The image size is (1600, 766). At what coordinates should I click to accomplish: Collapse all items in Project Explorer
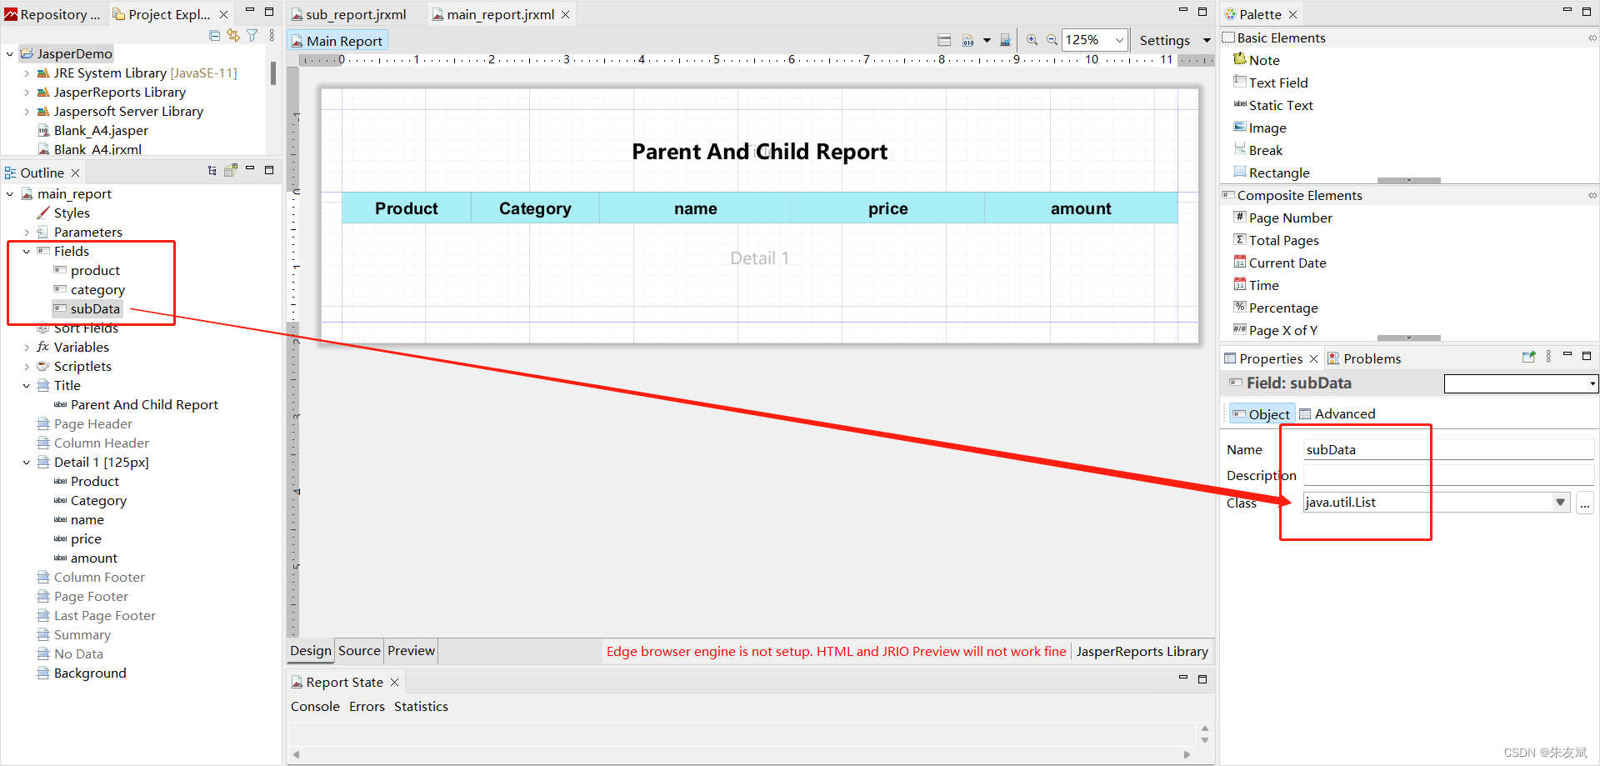click(214, 35)
